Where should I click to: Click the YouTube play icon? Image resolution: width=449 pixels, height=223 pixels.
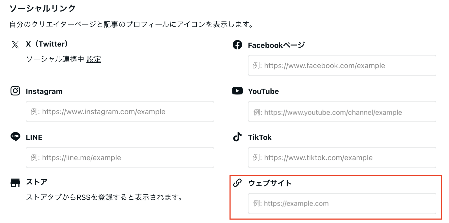(x=237, y=91)
